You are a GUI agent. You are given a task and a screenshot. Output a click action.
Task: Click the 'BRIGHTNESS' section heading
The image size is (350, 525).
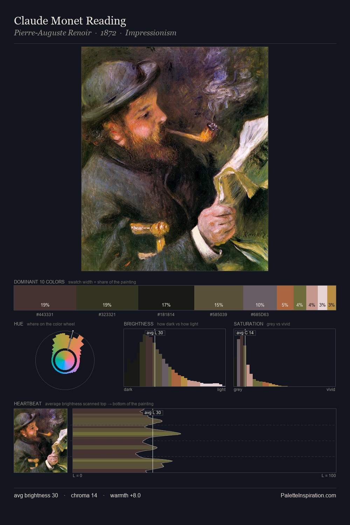pos(139,324)
